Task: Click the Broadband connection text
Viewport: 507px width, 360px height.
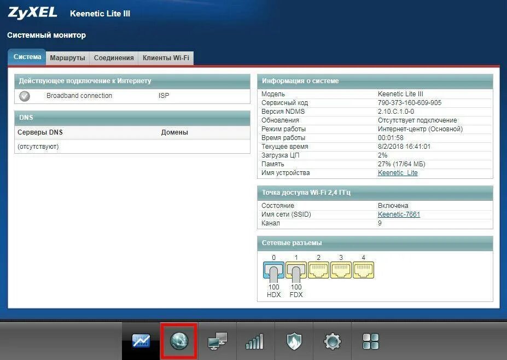Action: coord(79,95)
